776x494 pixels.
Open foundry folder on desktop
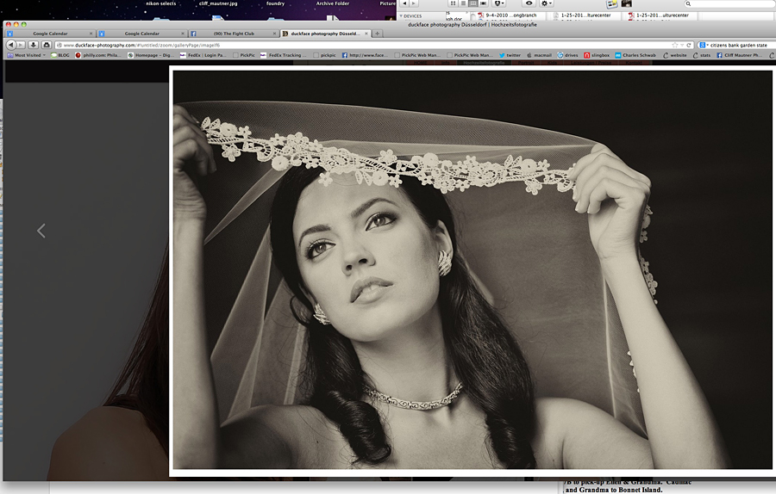[x=275, y=3]
